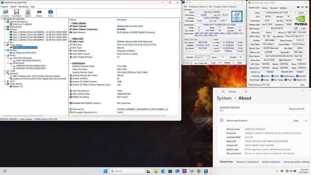Open Microsoft Edge from the taskbar
The image size is (311, 175).
(x=163, y=171)
